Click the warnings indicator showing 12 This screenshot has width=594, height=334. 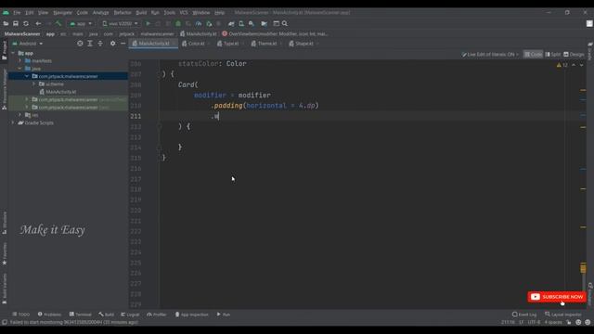tap(562, 65)
